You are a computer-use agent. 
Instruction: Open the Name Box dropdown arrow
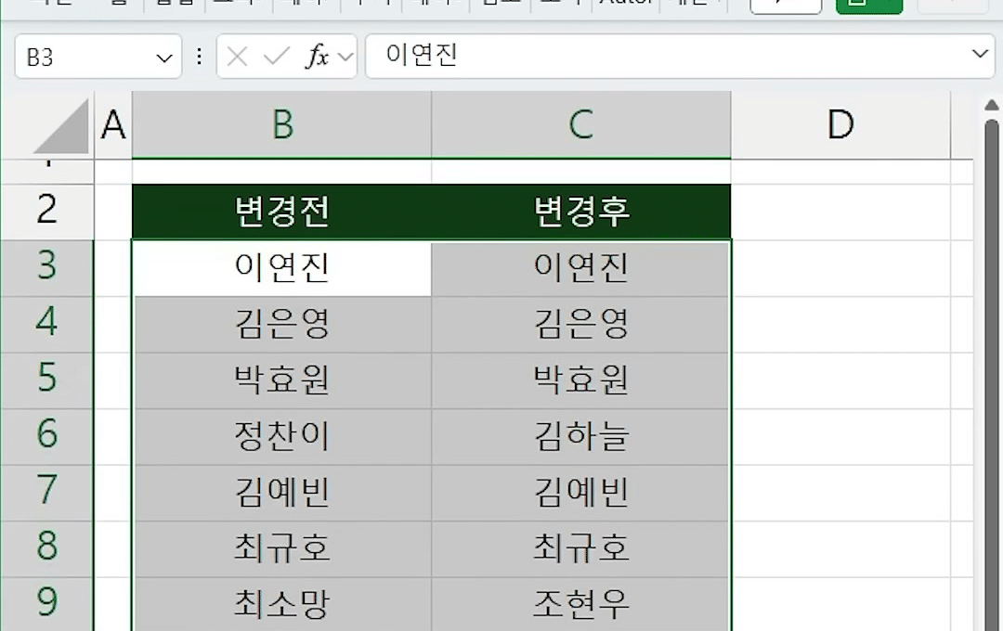click(x=164, y=58)
